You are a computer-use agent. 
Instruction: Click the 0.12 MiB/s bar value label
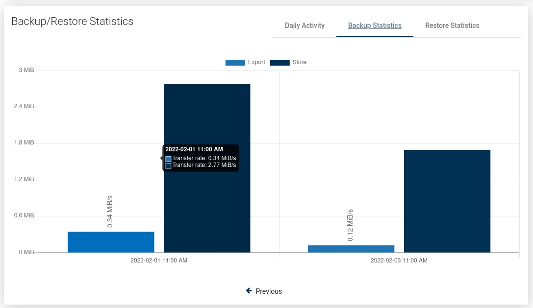pos(350,225)
